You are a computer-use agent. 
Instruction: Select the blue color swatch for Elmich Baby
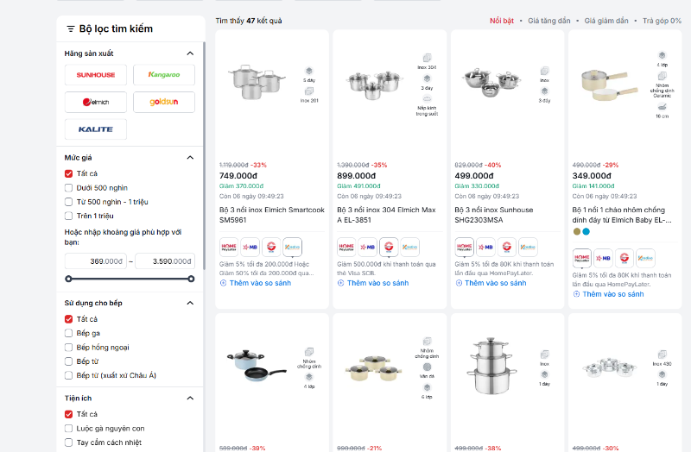click(x=586, y=231)
